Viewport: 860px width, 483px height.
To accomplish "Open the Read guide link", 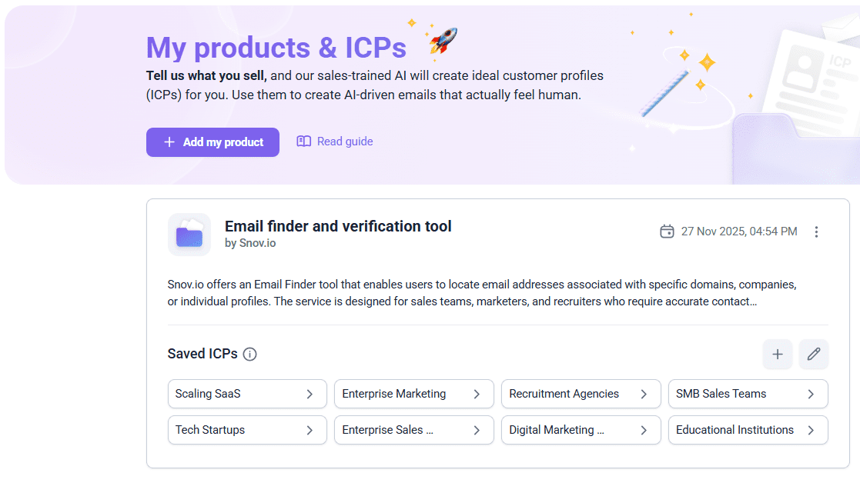I will 344,142.
